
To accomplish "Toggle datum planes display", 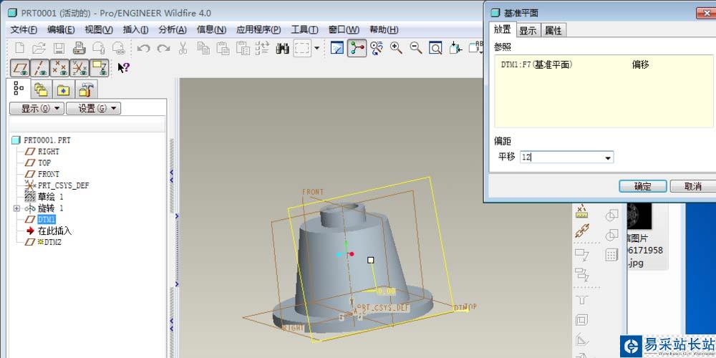I will click(20, 67).
